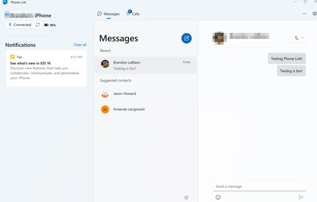Select suggested contact Amanda Langowski
The height and width of the screenshot is (202, 317).
(x=146, y=109)
